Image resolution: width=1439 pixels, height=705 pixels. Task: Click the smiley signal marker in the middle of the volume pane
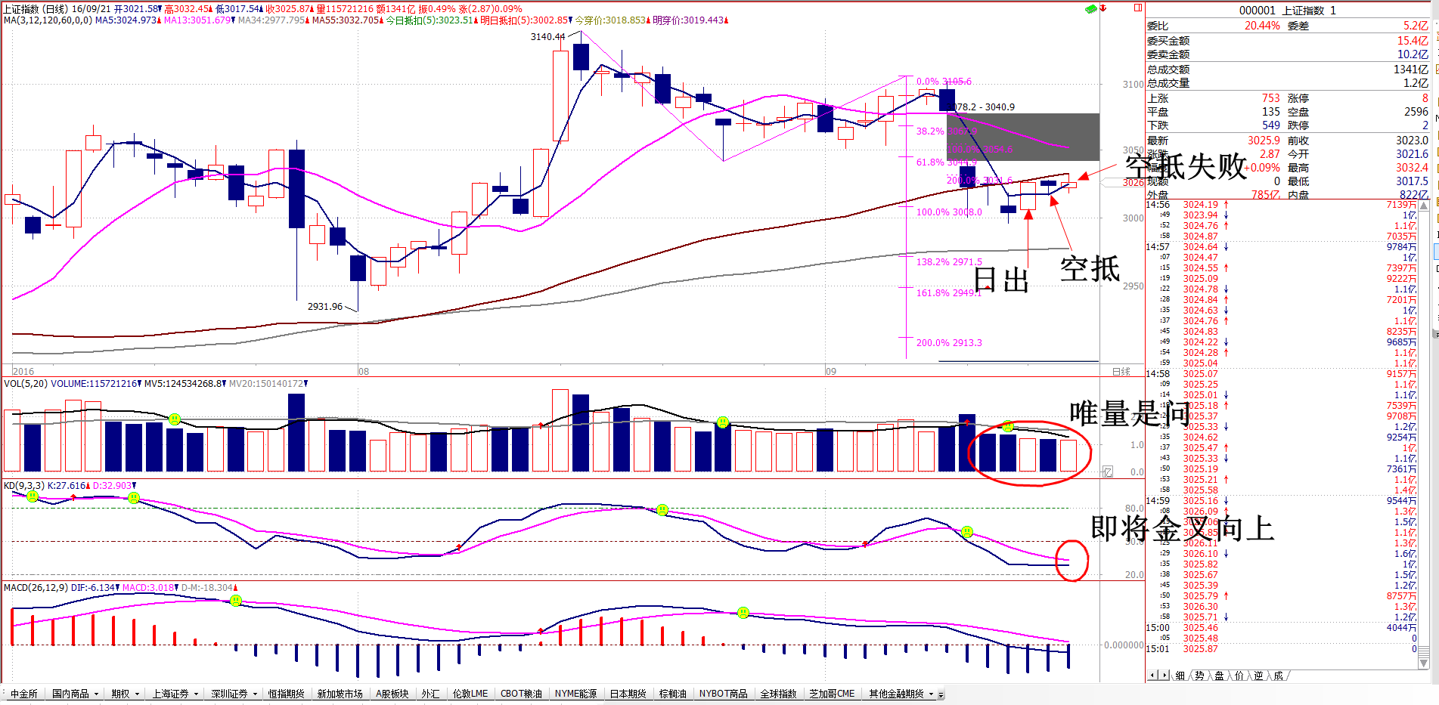coord(723,422)
